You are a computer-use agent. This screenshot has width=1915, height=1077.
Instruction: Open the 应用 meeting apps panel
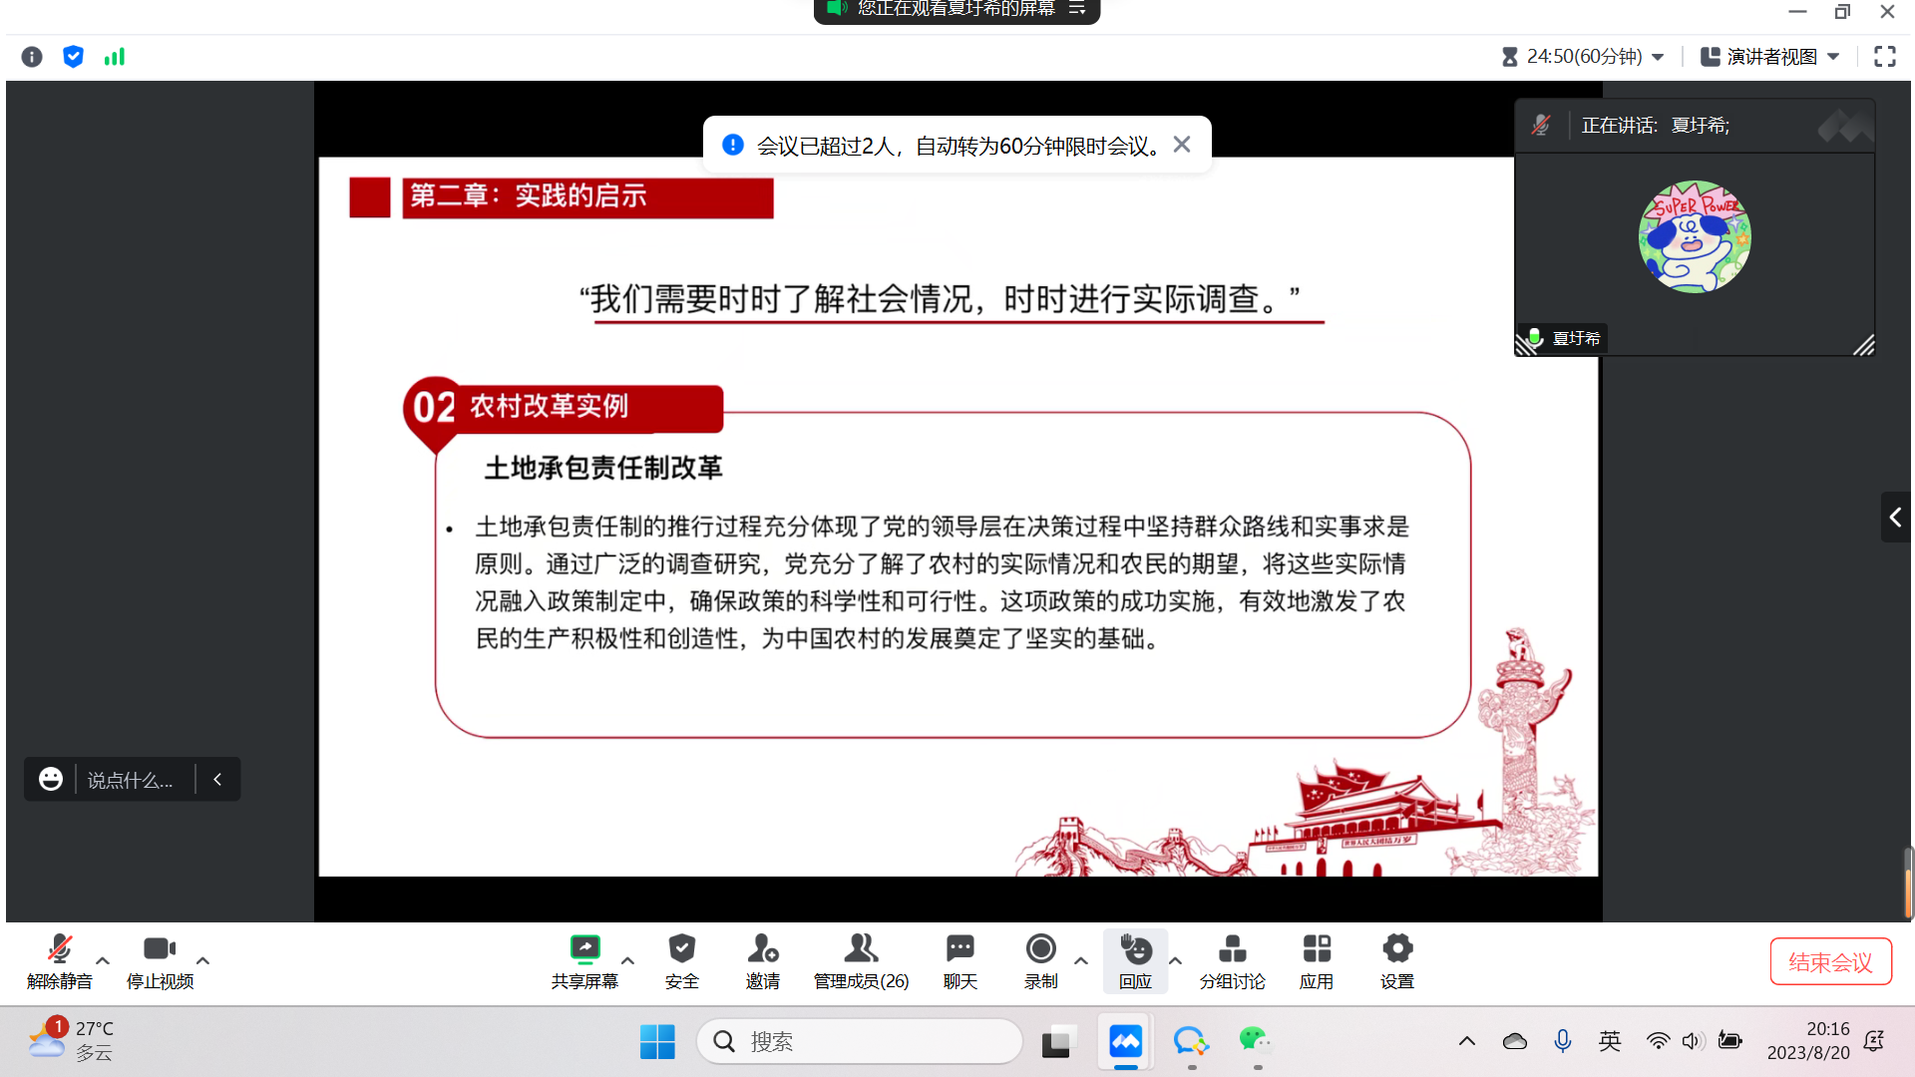click(x=1317, y=960)
